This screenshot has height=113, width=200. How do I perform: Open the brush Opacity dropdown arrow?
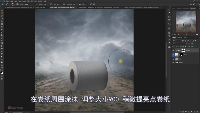(48, 4)
